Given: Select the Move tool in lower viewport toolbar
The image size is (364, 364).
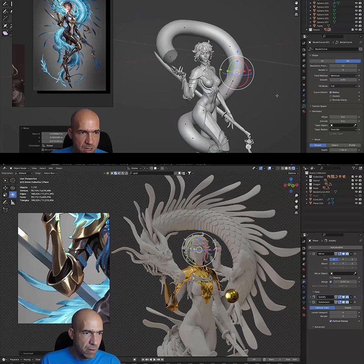Looking at the screenshot, I should pyautogui.click(x=5, y=187).
